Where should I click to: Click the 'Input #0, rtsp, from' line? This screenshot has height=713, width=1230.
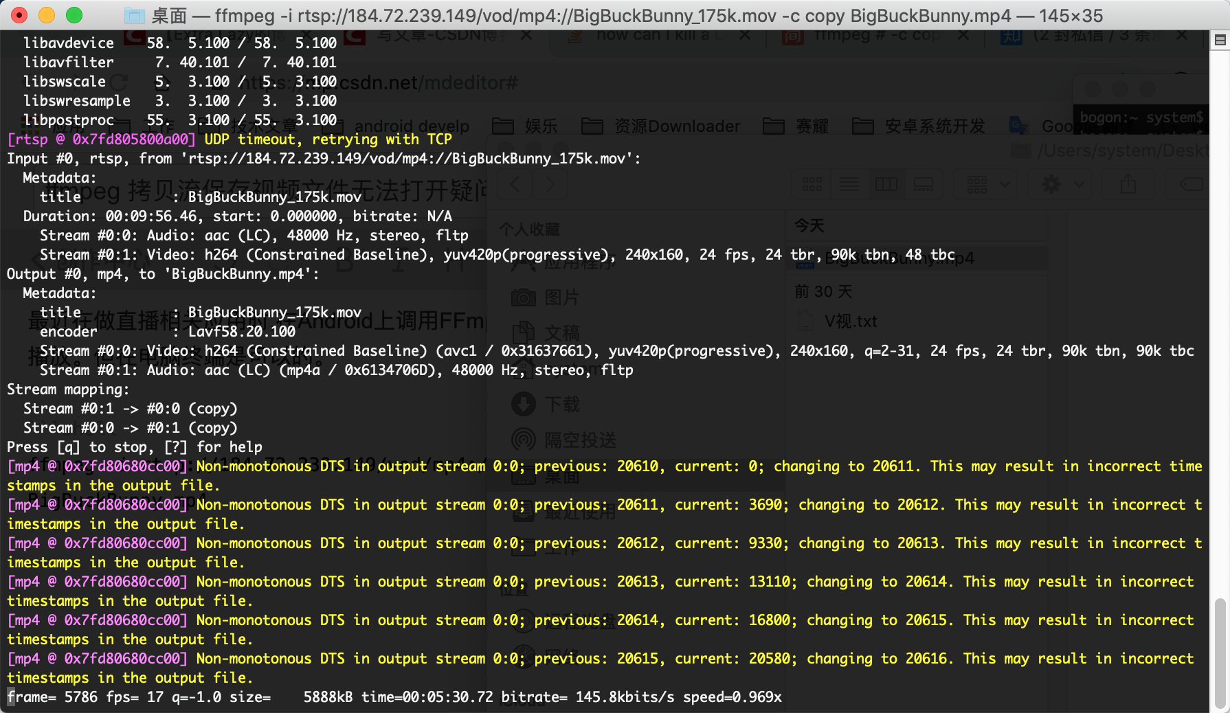tap(324, 158)
